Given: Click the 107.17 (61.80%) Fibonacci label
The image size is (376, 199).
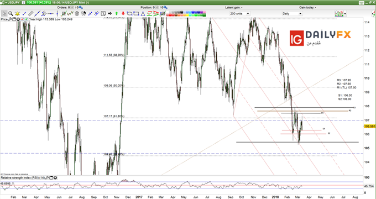Looking at the screenshot, I should pyautogui.click(x=114, y=116).
